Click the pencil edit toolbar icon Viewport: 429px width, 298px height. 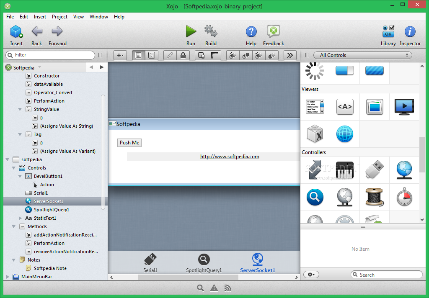coord(170,55)
